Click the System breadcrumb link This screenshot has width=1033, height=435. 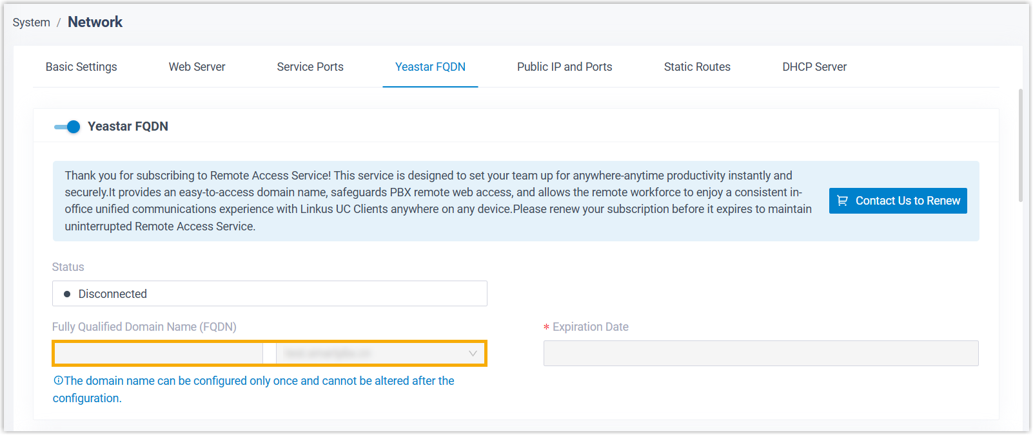pos(31,23)
